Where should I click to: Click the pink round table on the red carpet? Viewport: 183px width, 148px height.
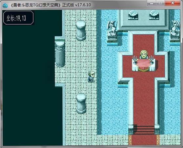[x=144, y=65]
